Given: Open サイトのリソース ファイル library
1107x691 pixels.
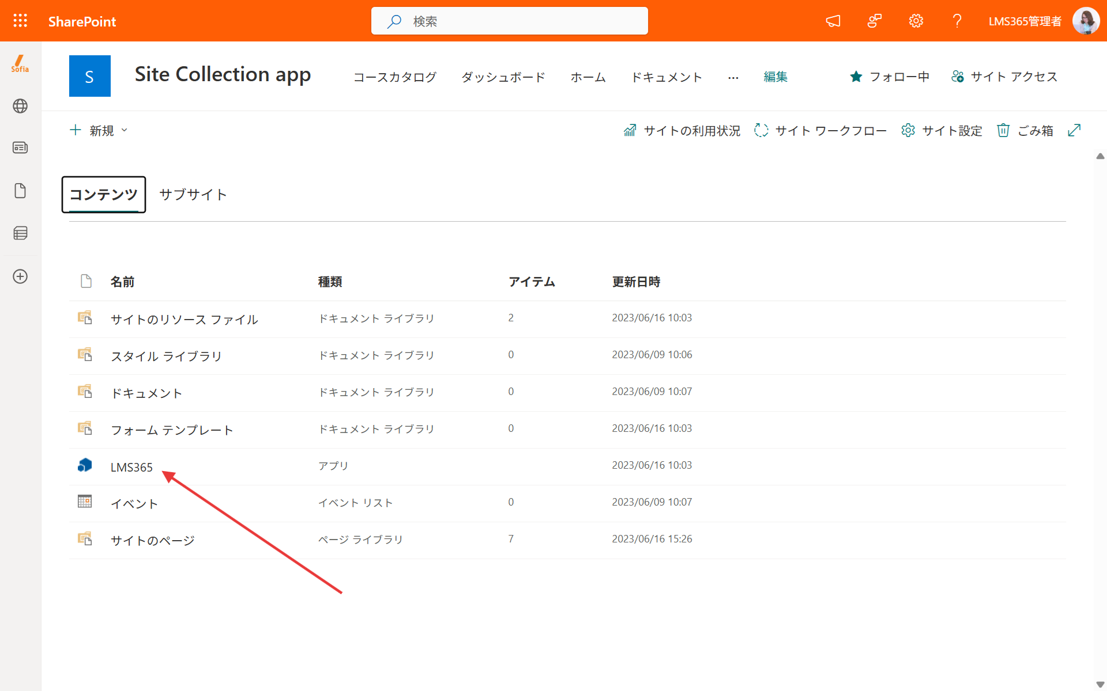Looking at the screenshot, I should [184, 319].
